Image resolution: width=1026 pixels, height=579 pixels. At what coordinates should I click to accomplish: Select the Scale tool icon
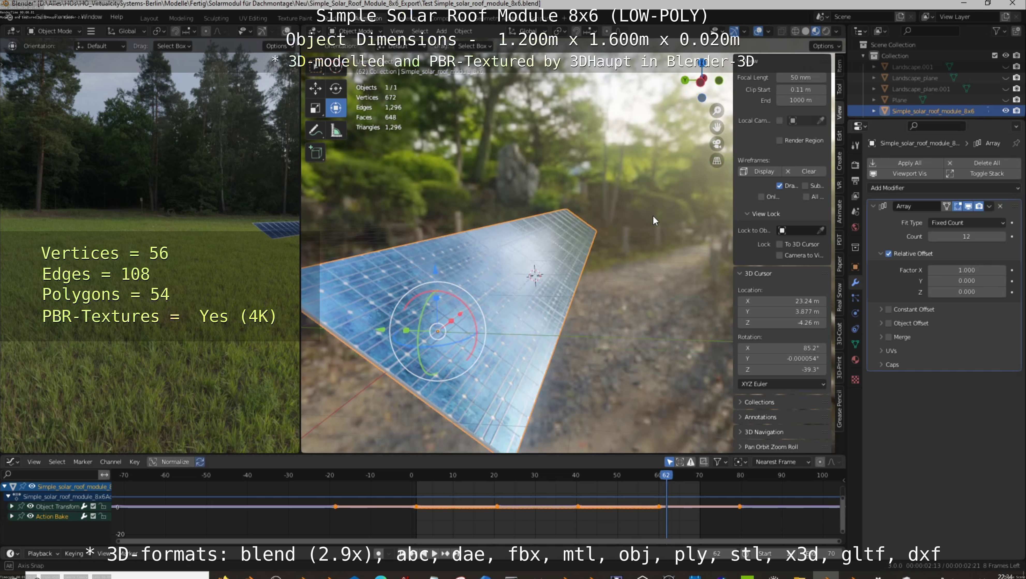click(315, 108)
